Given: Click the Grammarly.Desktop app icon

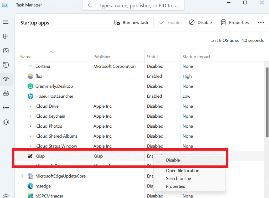Looking at the screenshot, I should [30, 86].
